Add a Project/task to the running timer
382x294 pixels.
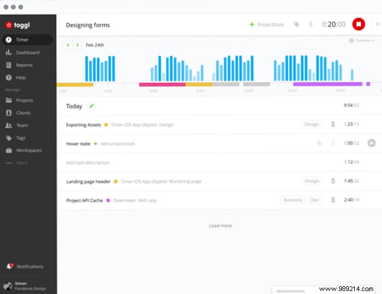coord(267,25)
